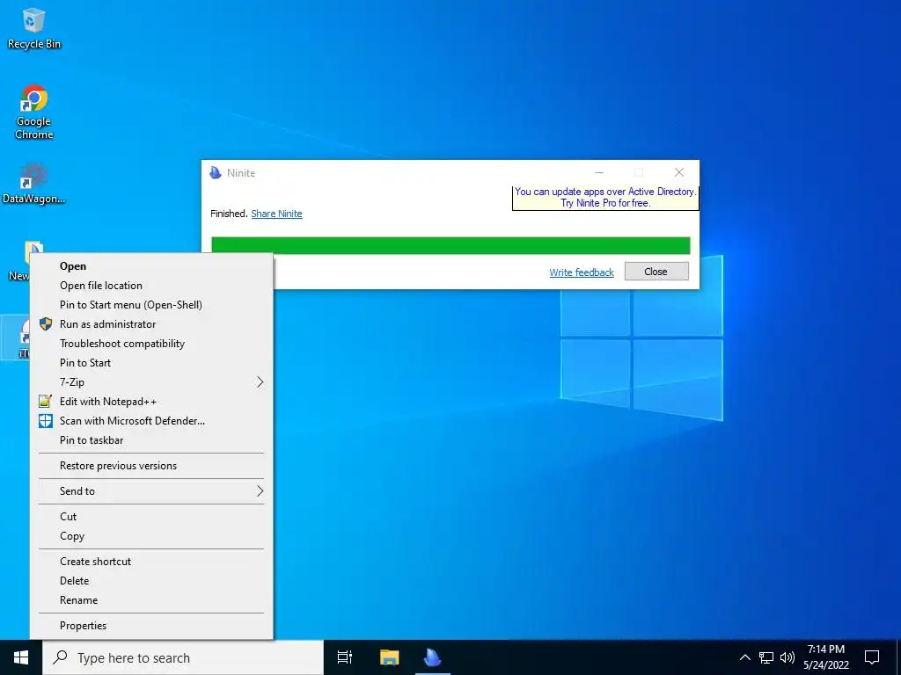Choose Open in the context menu
The image size is (901, 675).
click(151, 266)
